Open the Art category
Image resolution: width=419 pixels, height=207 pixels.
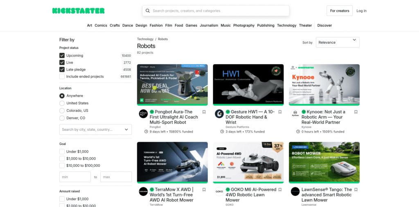[x=90, y=25]
